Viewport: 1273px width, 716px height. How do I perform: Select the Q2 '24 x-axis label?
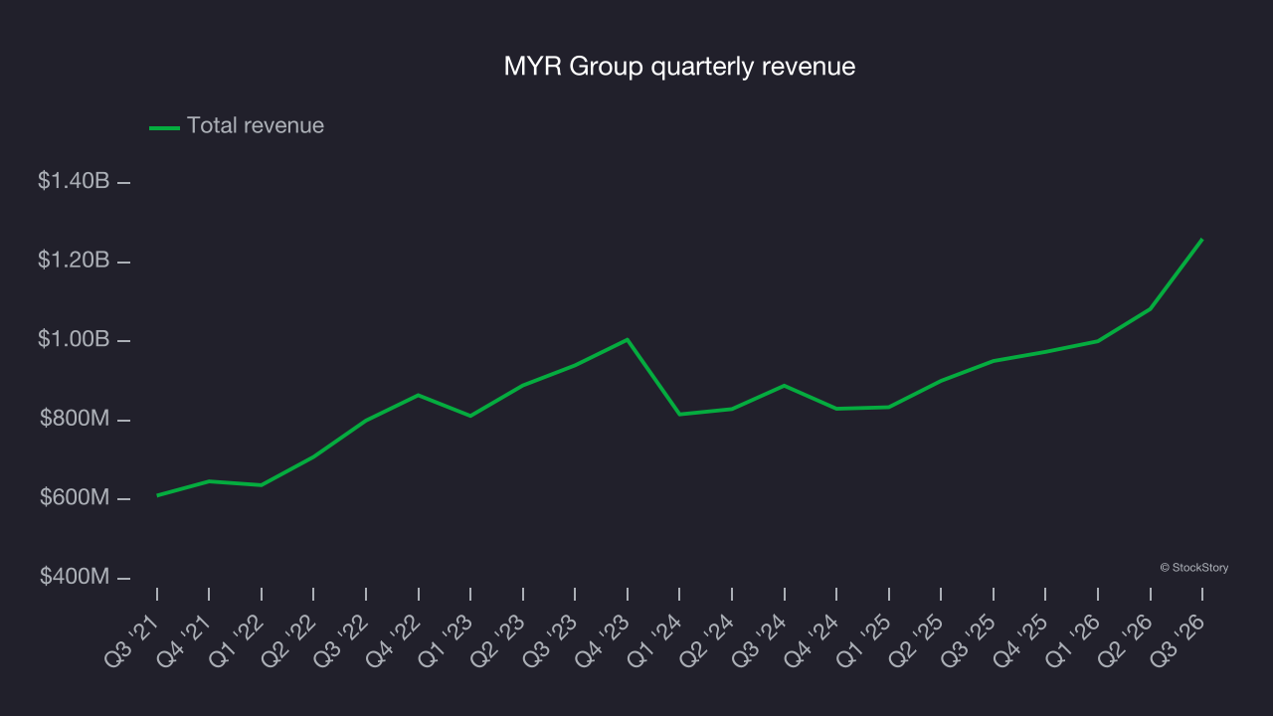(x=705, y=640)
